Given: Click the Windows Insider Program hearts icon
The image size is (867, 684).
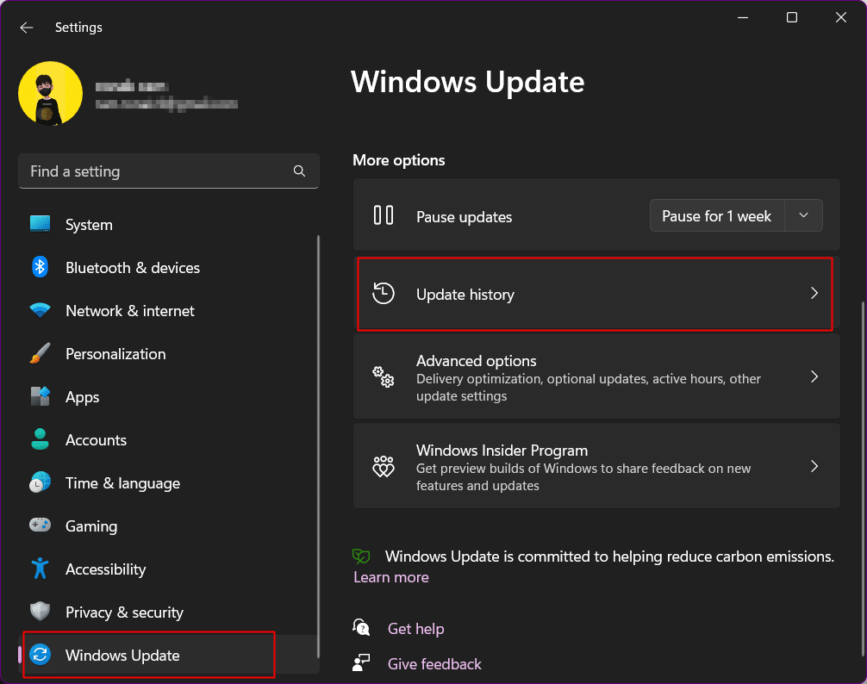Looking at the screenshot, I should (384, 467).
